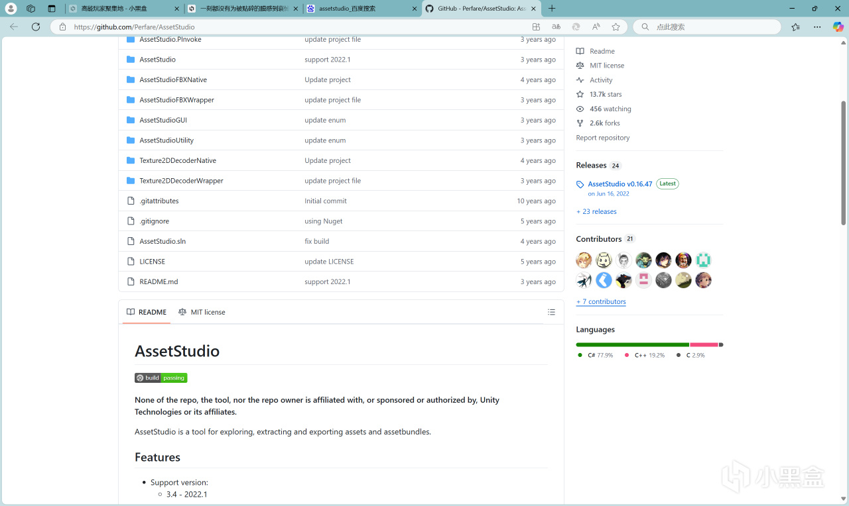The image size is (849, 506).
Task: Click Report repository link
Action: [603, 138]
